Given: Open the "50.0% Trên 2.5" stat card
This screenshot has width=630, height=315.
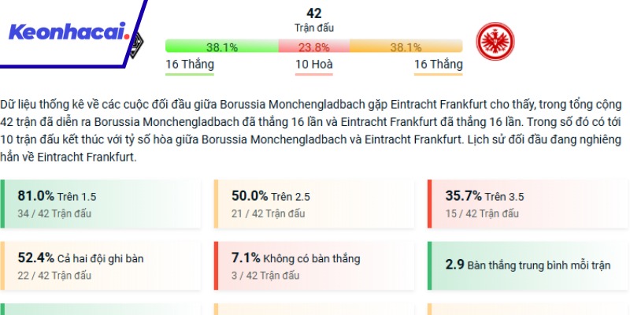Looking at the screenshot, I should point(313,204).
